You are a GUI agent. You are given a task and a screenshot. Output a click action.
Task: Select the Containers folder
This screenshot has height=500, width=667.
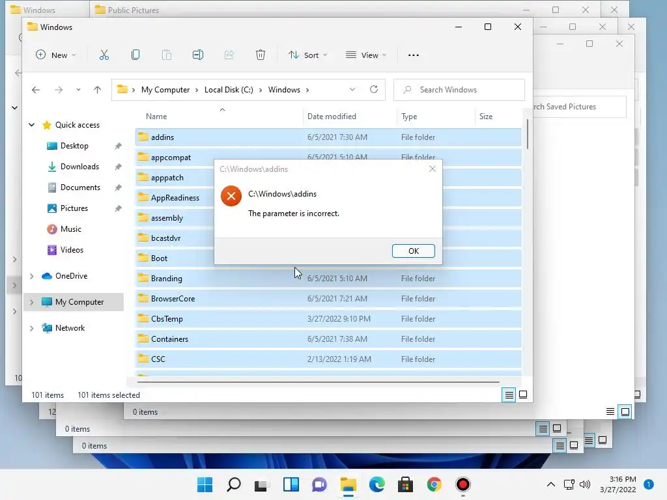[x=328, y=339]
